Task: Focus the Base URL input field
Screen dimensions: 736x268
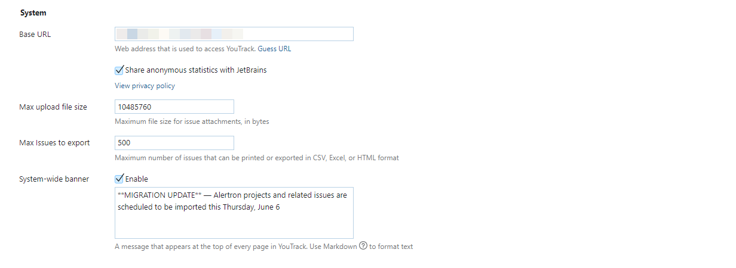Action: (x=234, y=34)
